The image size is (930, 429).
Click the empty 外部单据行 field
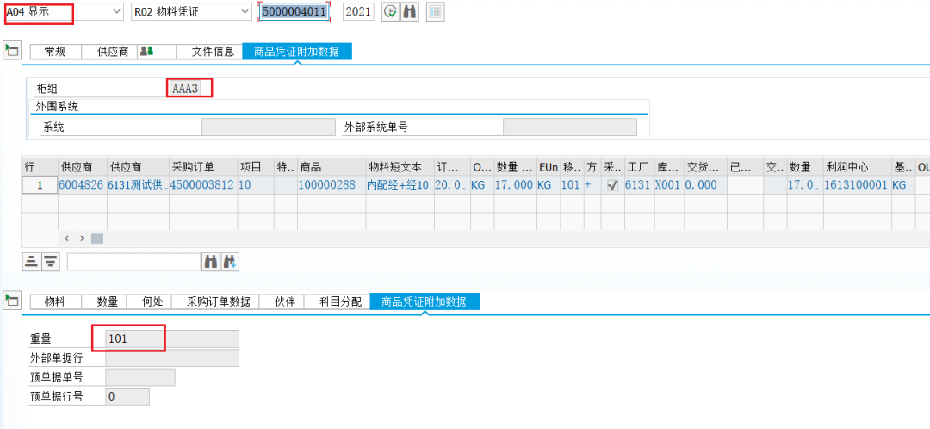(x=172, y=357)
